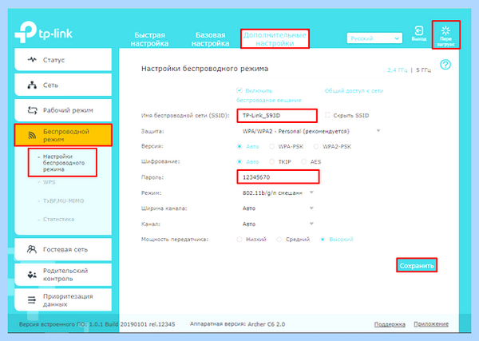Click the Рабочий режим arrows icon
This screenshot has width=479, height=341.
tap(32, 110)
